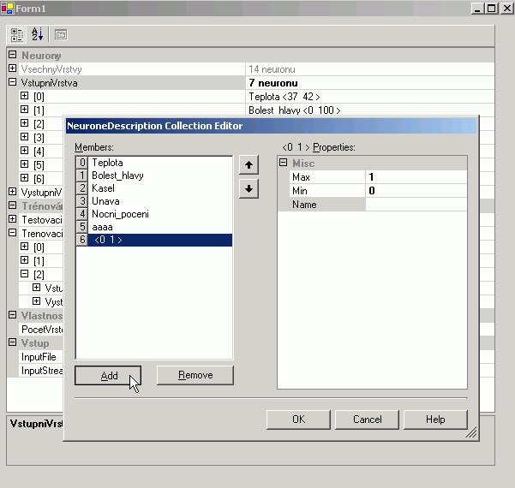Move selected member down with arrow button
Viewport: 515px width, 488px height.
248,188
